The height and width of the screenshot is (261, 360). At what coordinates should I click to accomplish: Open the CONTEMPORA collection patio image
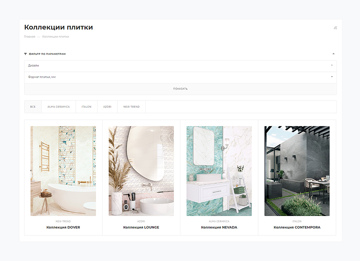click(x=297, y=171)
